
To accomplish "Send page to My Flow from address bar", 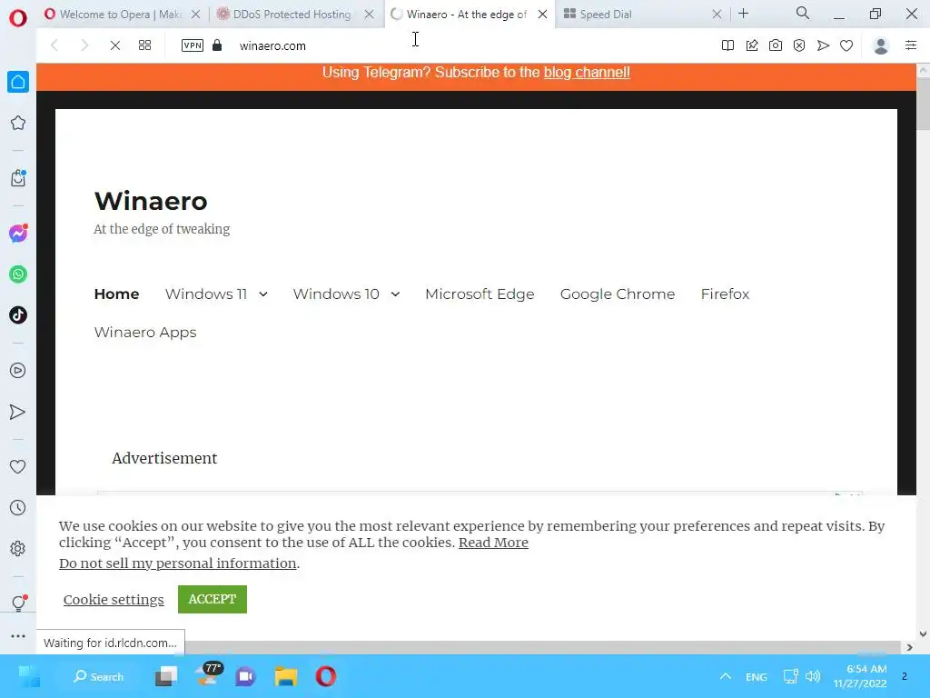I will click(x=823, y=45).
